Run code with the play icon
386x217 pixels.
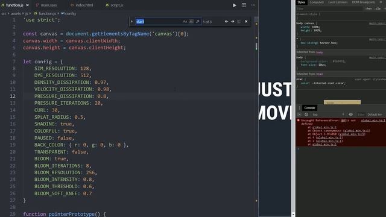click(235, 5)
